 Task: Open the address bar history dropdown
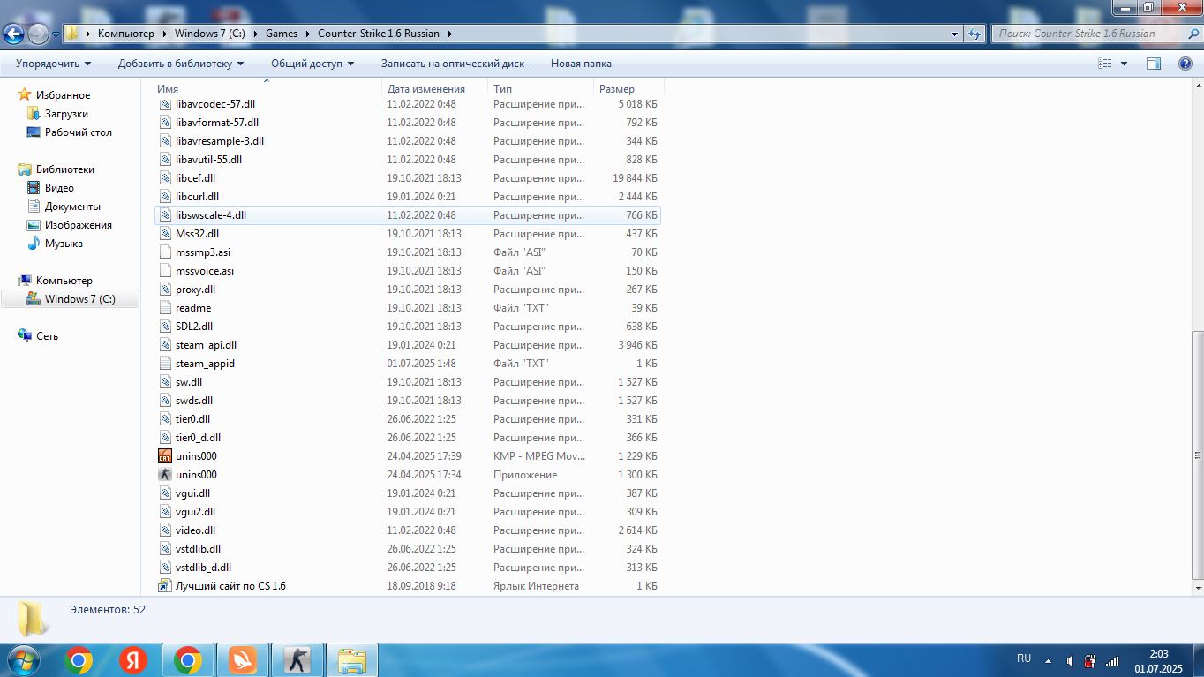point(955,34)
